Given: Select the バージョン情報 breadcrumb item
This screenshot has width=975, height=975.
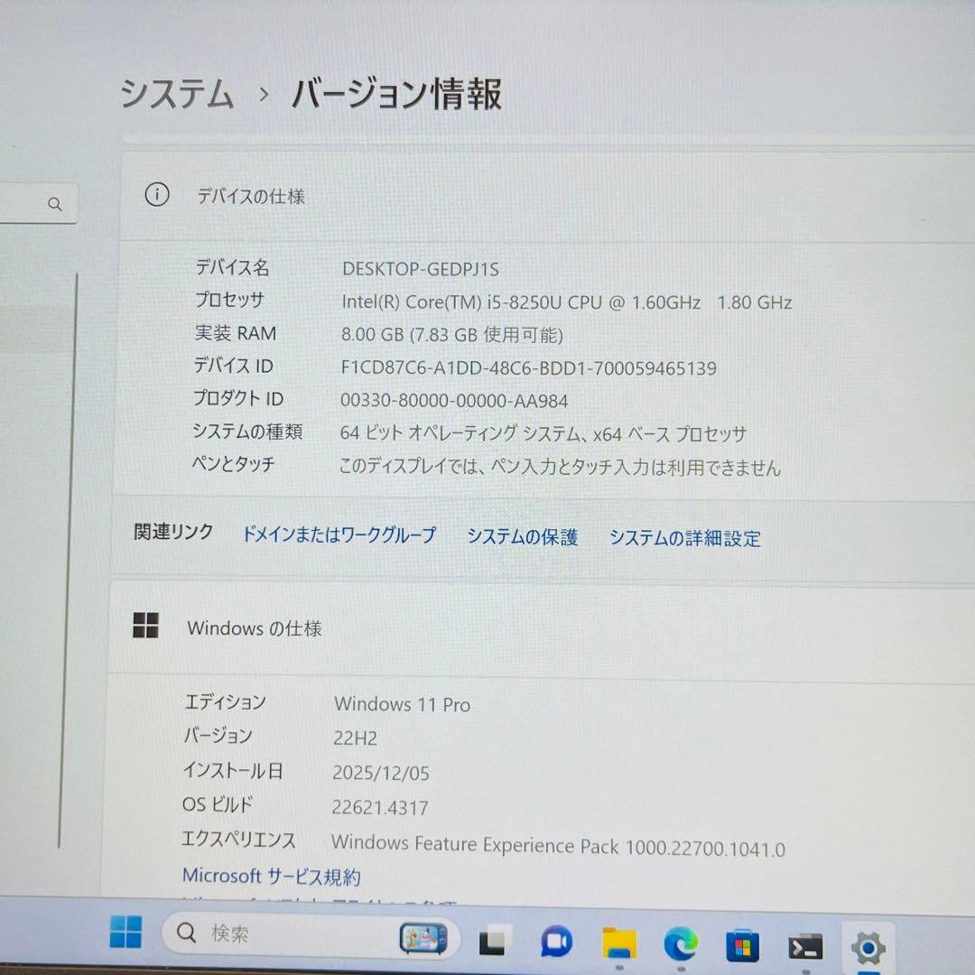Looking at the screenshot, I should [395, 95].
